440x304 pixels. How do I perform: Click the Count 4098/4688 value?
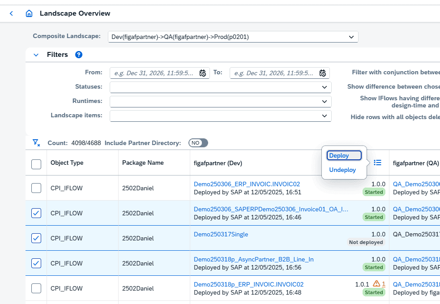86,143
